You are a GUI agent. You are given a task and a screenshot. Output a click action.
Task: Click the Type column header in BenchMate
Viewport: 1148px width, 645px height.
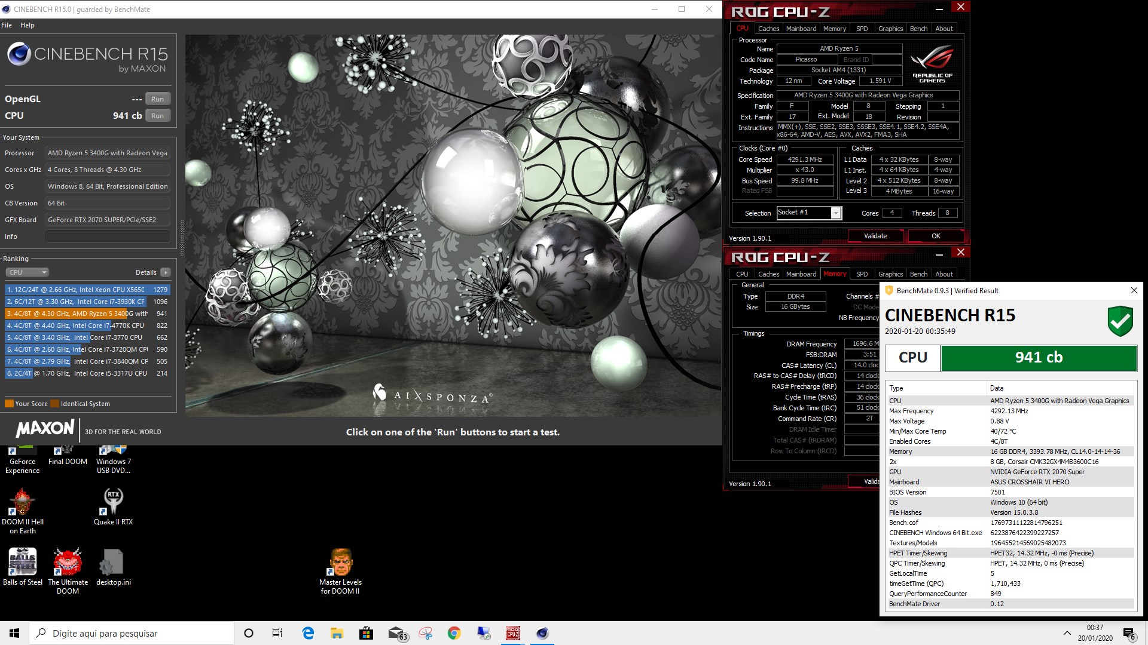[x=935, y=388]
